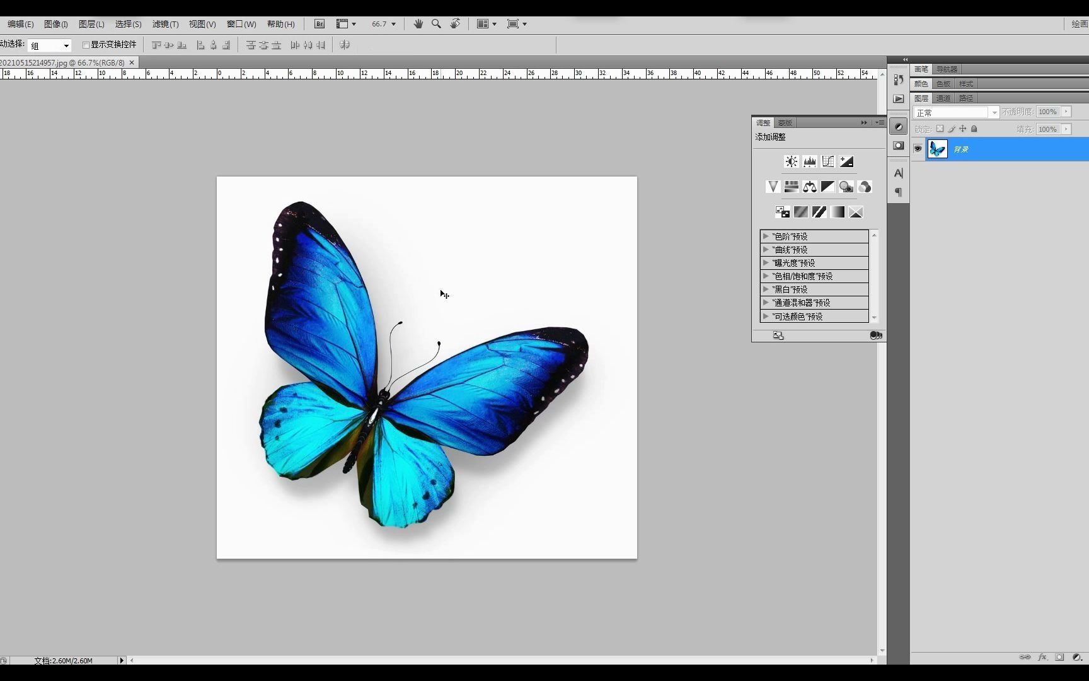
Task: Add an Exposure adjustment layer
Action: (x=846, y=161)
